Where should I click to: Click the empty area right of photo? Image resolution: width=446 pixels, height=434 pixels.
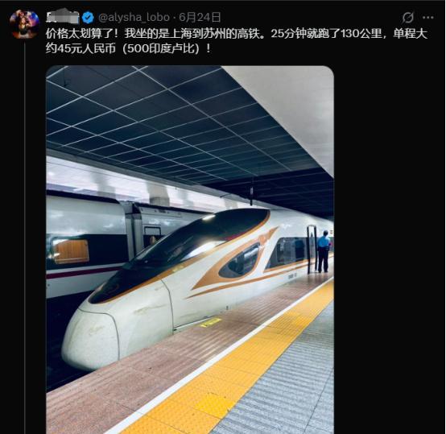(389, 250)
